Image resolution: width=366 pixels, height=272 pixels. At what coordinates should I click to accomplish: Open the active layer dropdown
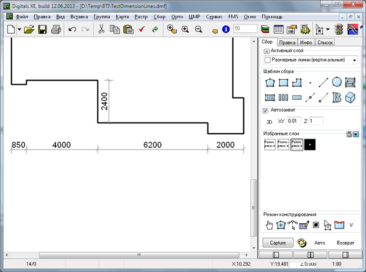(354, 60)
